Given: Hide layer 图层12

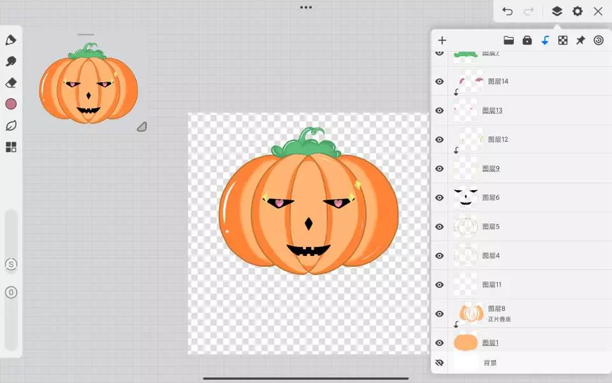Looking at the screenshot, I should pyautogui.click(x=439, y=140).
